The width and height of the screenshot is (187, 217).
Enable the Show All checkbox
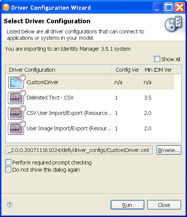157,59
